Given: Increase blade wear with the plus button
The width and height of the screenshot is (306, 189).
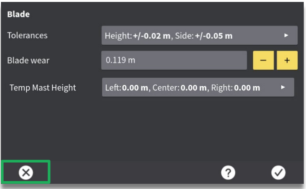Looking at the screenshot, I should coord(287,60).
